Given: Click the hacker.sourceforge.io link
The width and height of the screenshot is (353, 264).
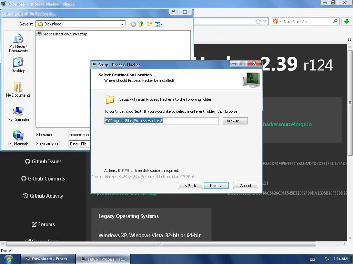Looking at the screenshot, I should pyautogui.click(x=287, y=124).
